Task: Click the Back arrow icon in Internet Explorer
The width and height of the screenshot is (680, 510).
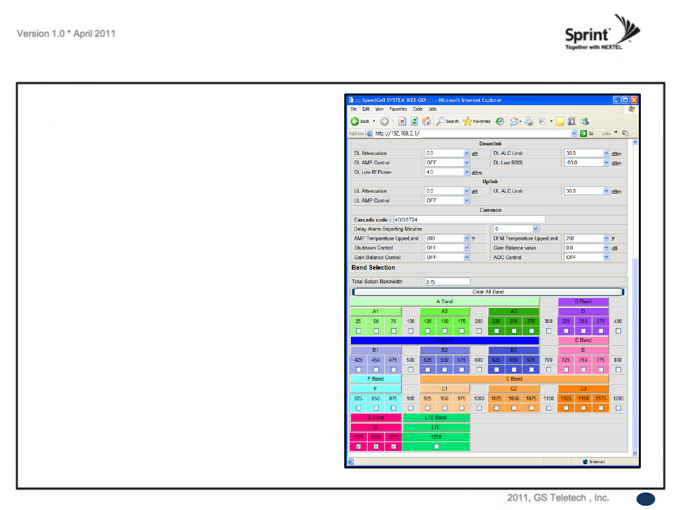Action: click(355, 121)
